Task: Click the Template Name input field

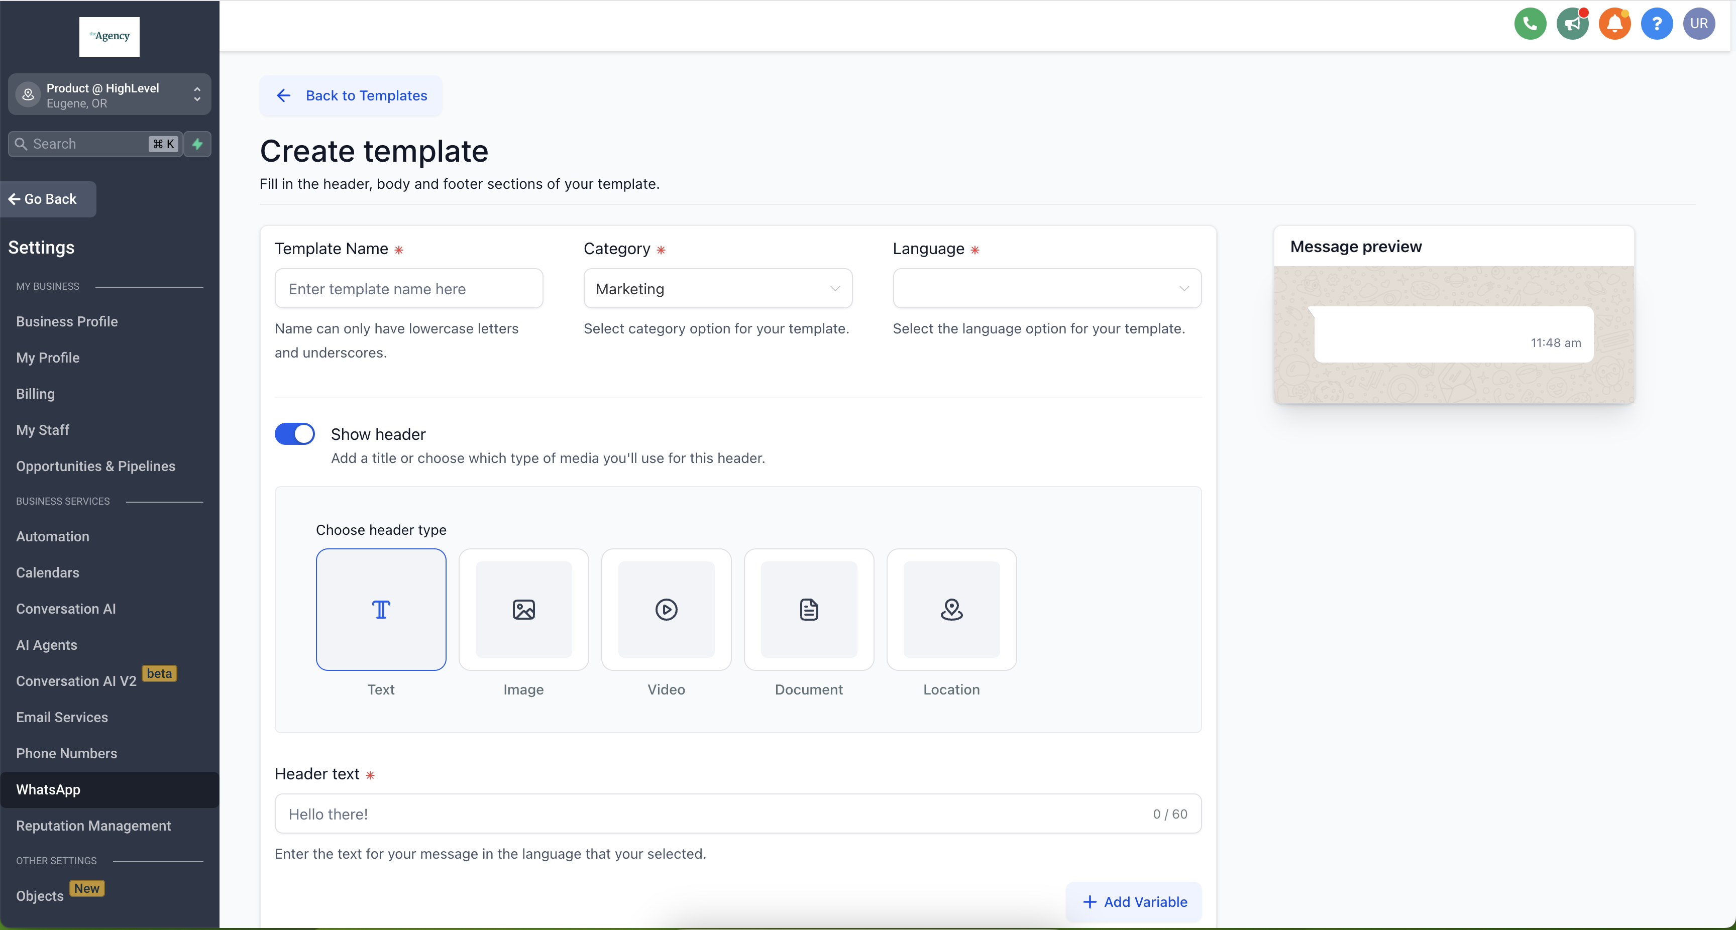Action: coord(408,289)
